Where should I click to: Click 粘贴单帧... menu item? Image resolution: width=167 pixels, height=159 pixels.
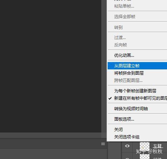click(x=137, y=6)
